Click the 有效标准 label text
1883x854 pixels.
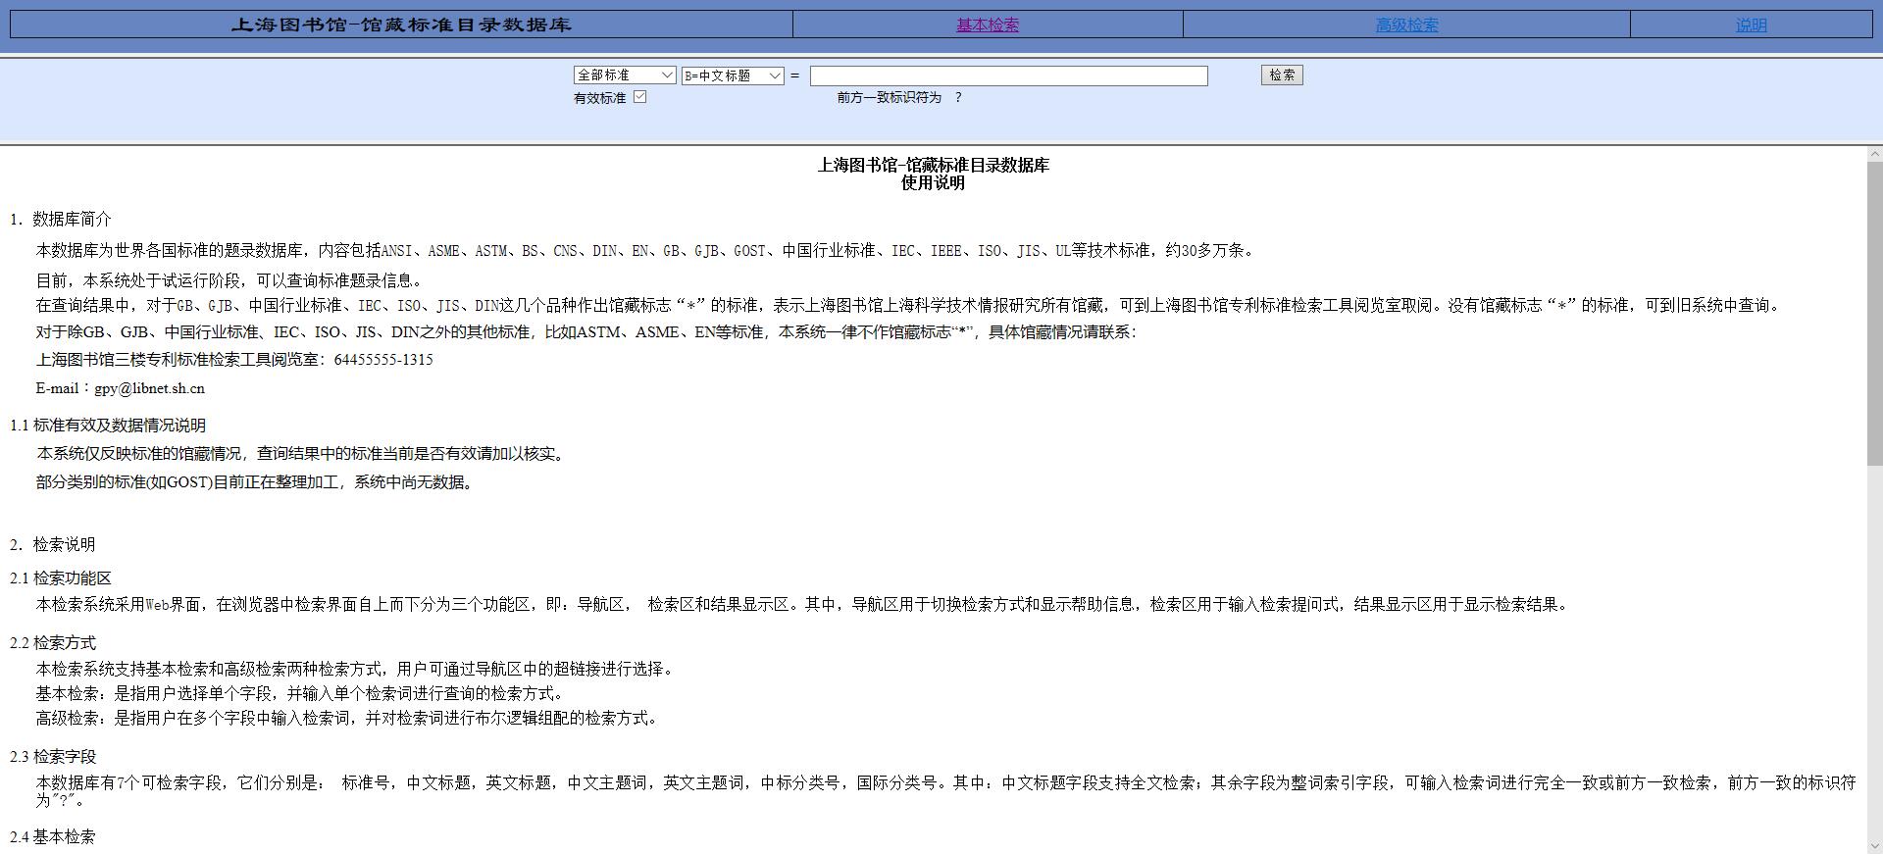point(599,98)
